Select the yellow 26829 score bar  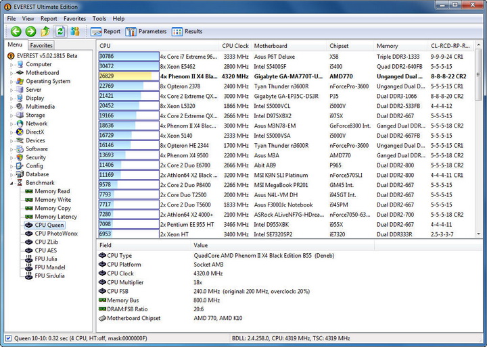coord(129,76)
